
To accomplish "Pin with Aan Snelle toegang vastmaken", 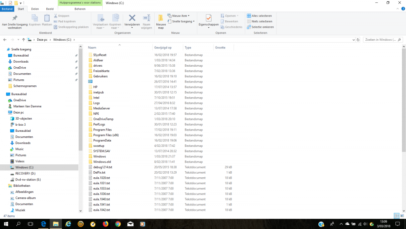I will click(15, 20).
